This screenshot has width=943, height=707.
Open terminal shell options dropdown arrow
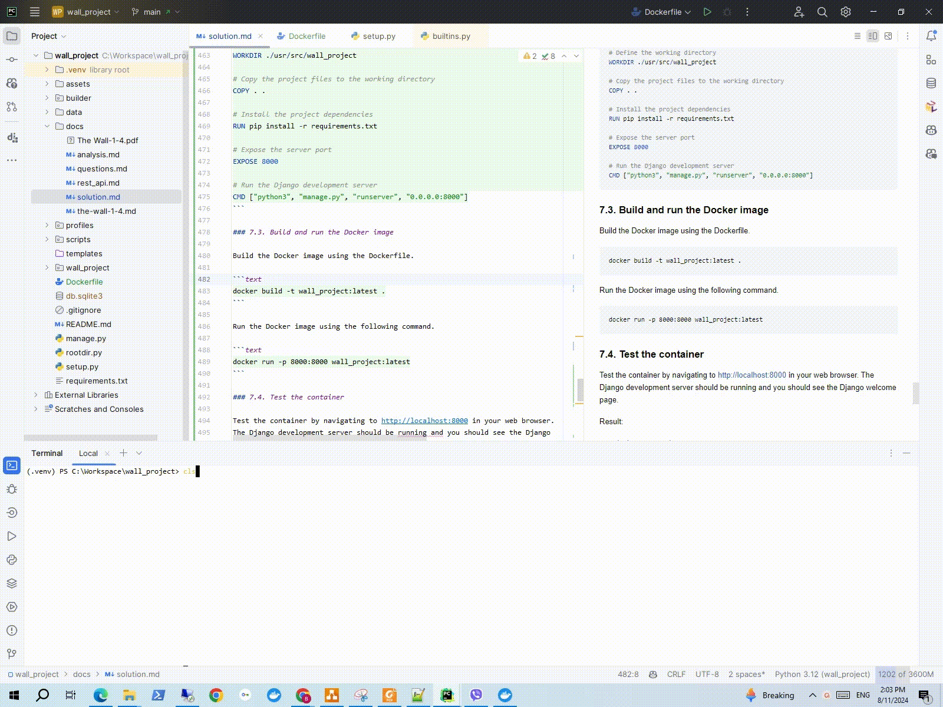tap(139, 453)
